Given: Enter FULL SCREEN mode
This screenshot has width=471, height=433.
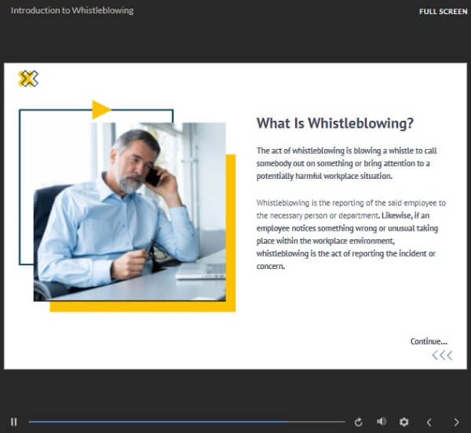Looking at the screenshot, I should pyautogui.click(x=444, y=12).
